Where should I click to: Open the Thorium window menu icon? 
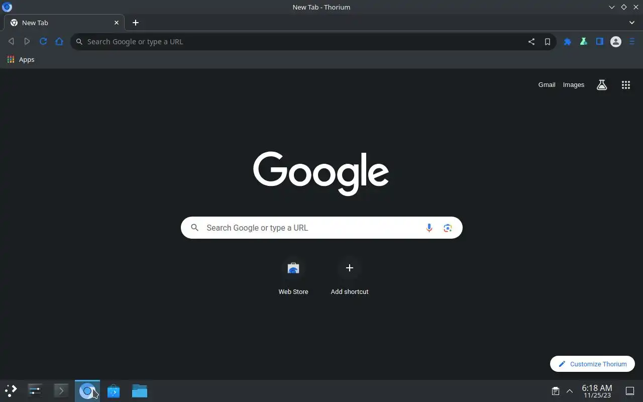tap(7, 7)
